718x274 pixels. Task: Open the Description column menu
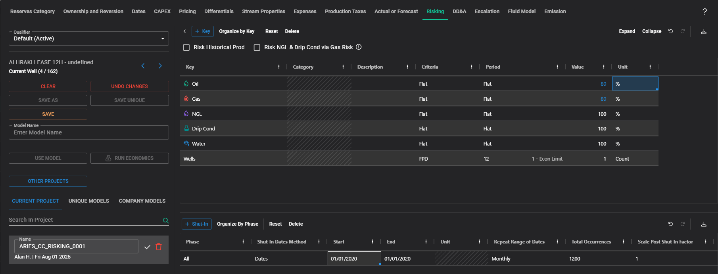click(x=407, y=67)
